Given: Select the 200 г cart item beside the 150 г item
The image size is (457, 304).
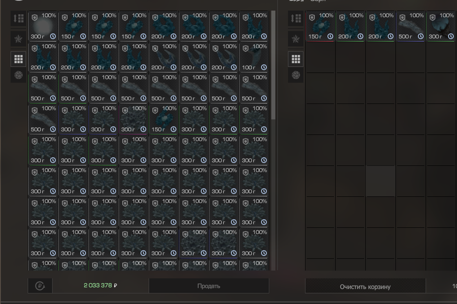Looking at the screenshot, I should point(350,26).
